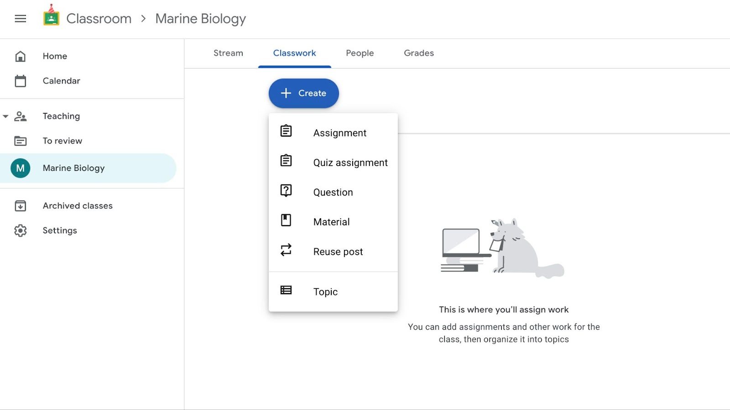
Task: Switch to the Stream tab
Action: click(x=228, y=53)
